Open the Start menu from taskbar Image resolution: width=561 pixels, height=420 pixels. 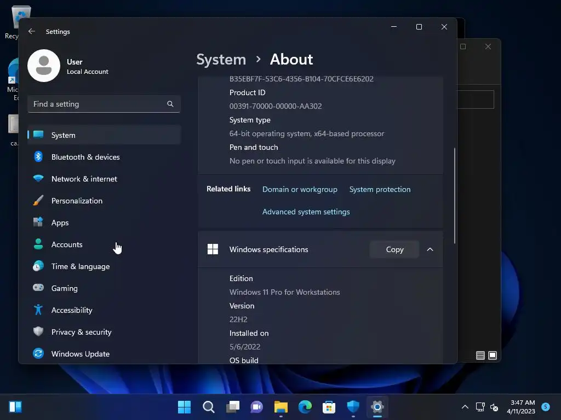coord(184,407)
